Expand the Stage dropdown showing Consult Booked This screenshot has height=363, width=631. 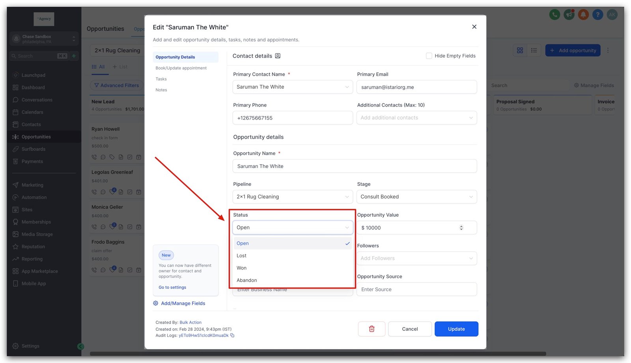[x=416, y=197]
